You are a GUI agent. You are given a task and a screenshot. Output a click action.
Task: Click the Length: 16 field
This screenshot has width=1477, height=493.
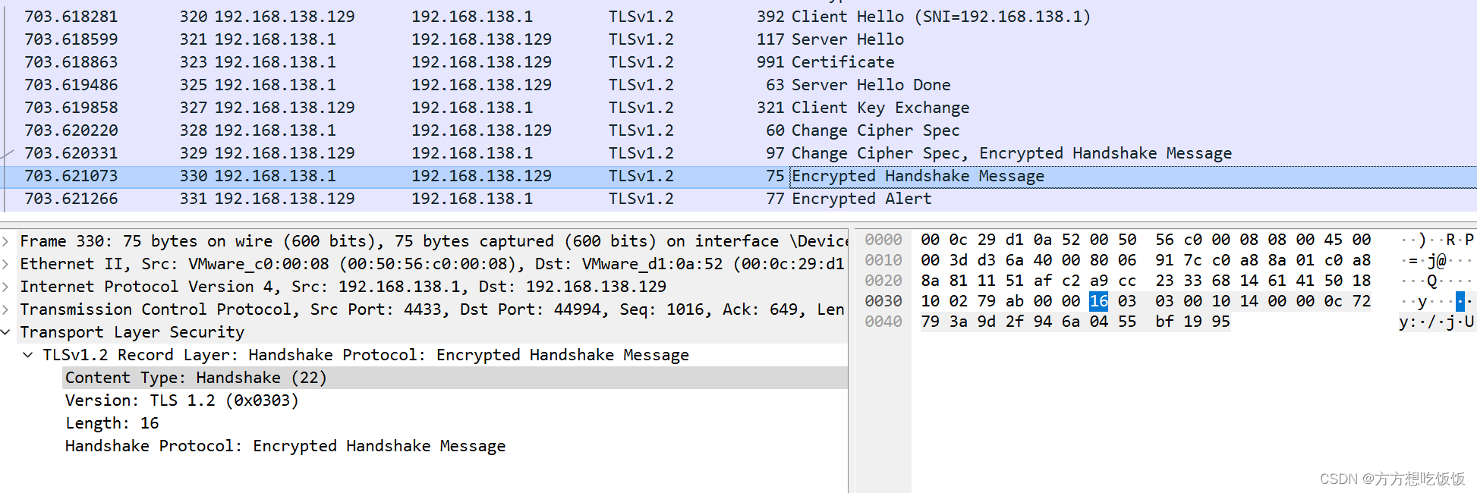(112, 423)
